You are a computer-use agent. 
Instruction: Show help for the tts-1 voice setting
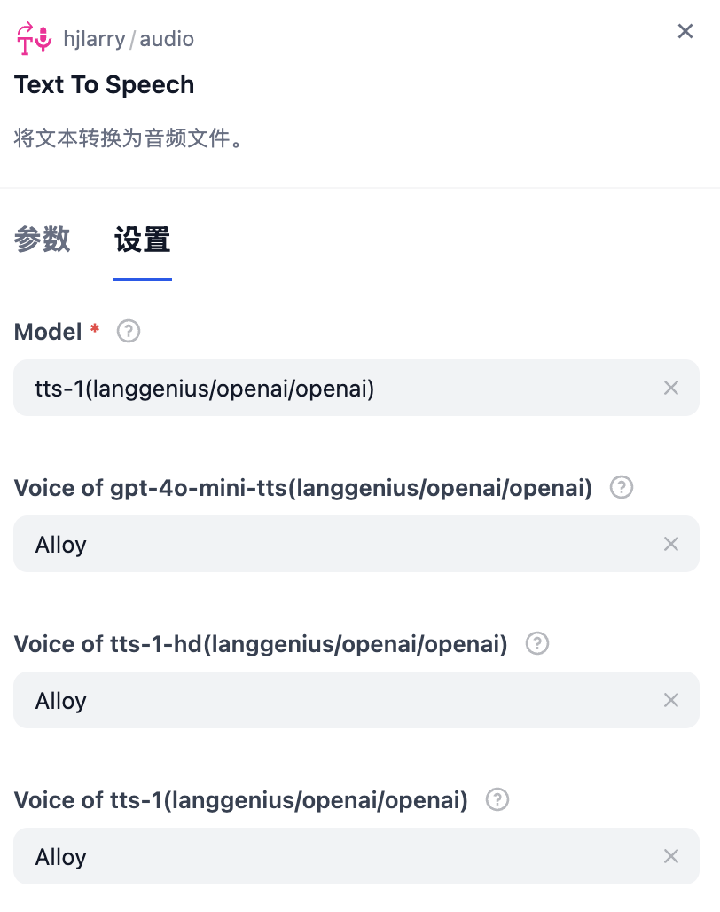497,800
